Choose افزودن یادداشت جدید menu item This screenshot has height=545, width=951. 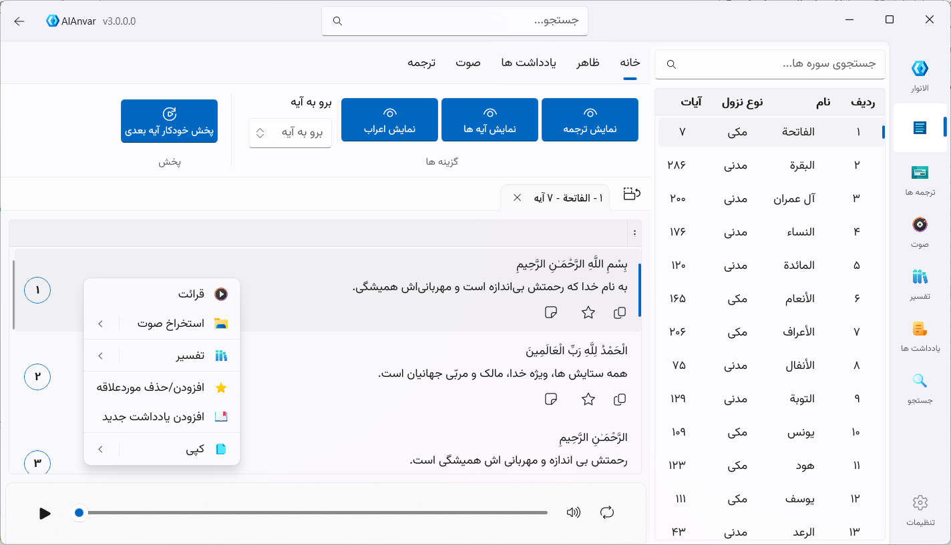[x=162, y=417]
